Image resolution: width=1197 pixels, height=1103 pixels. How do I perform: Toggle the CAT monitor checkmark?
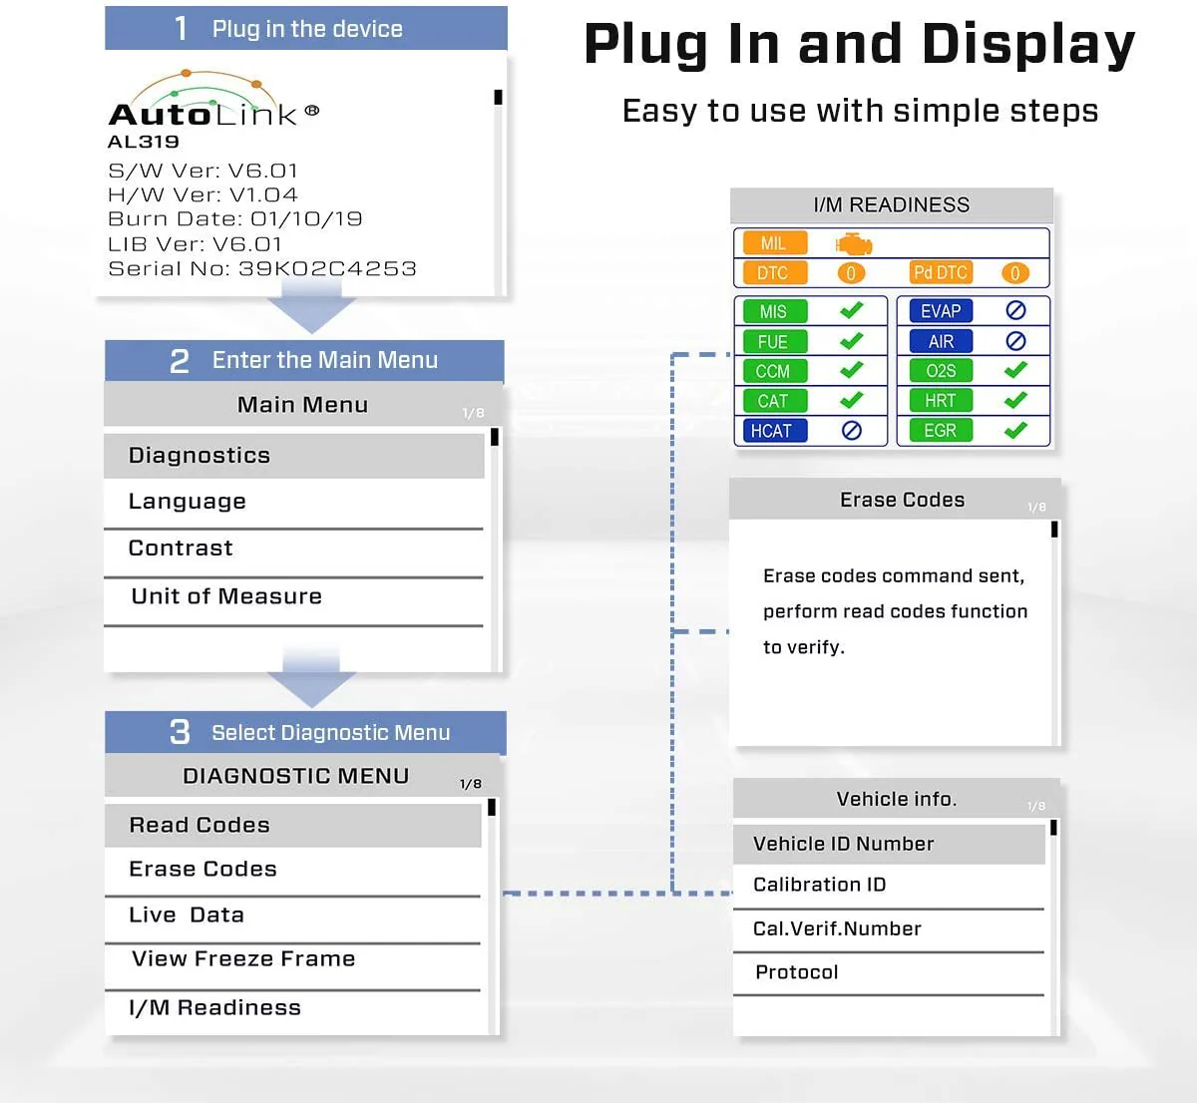click(x=850, y=400)
